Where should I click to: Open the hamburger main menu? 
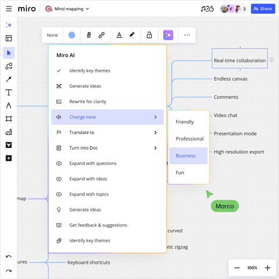point(9,9)
